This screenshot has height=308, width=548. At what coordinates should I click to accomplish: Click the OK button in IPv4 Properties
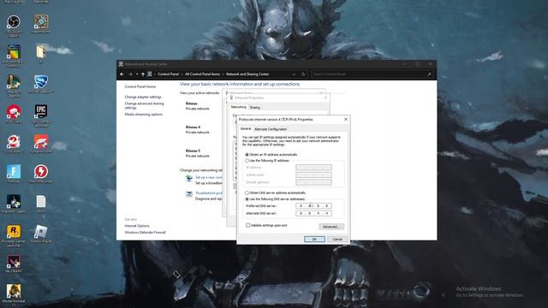click(314, 240)
